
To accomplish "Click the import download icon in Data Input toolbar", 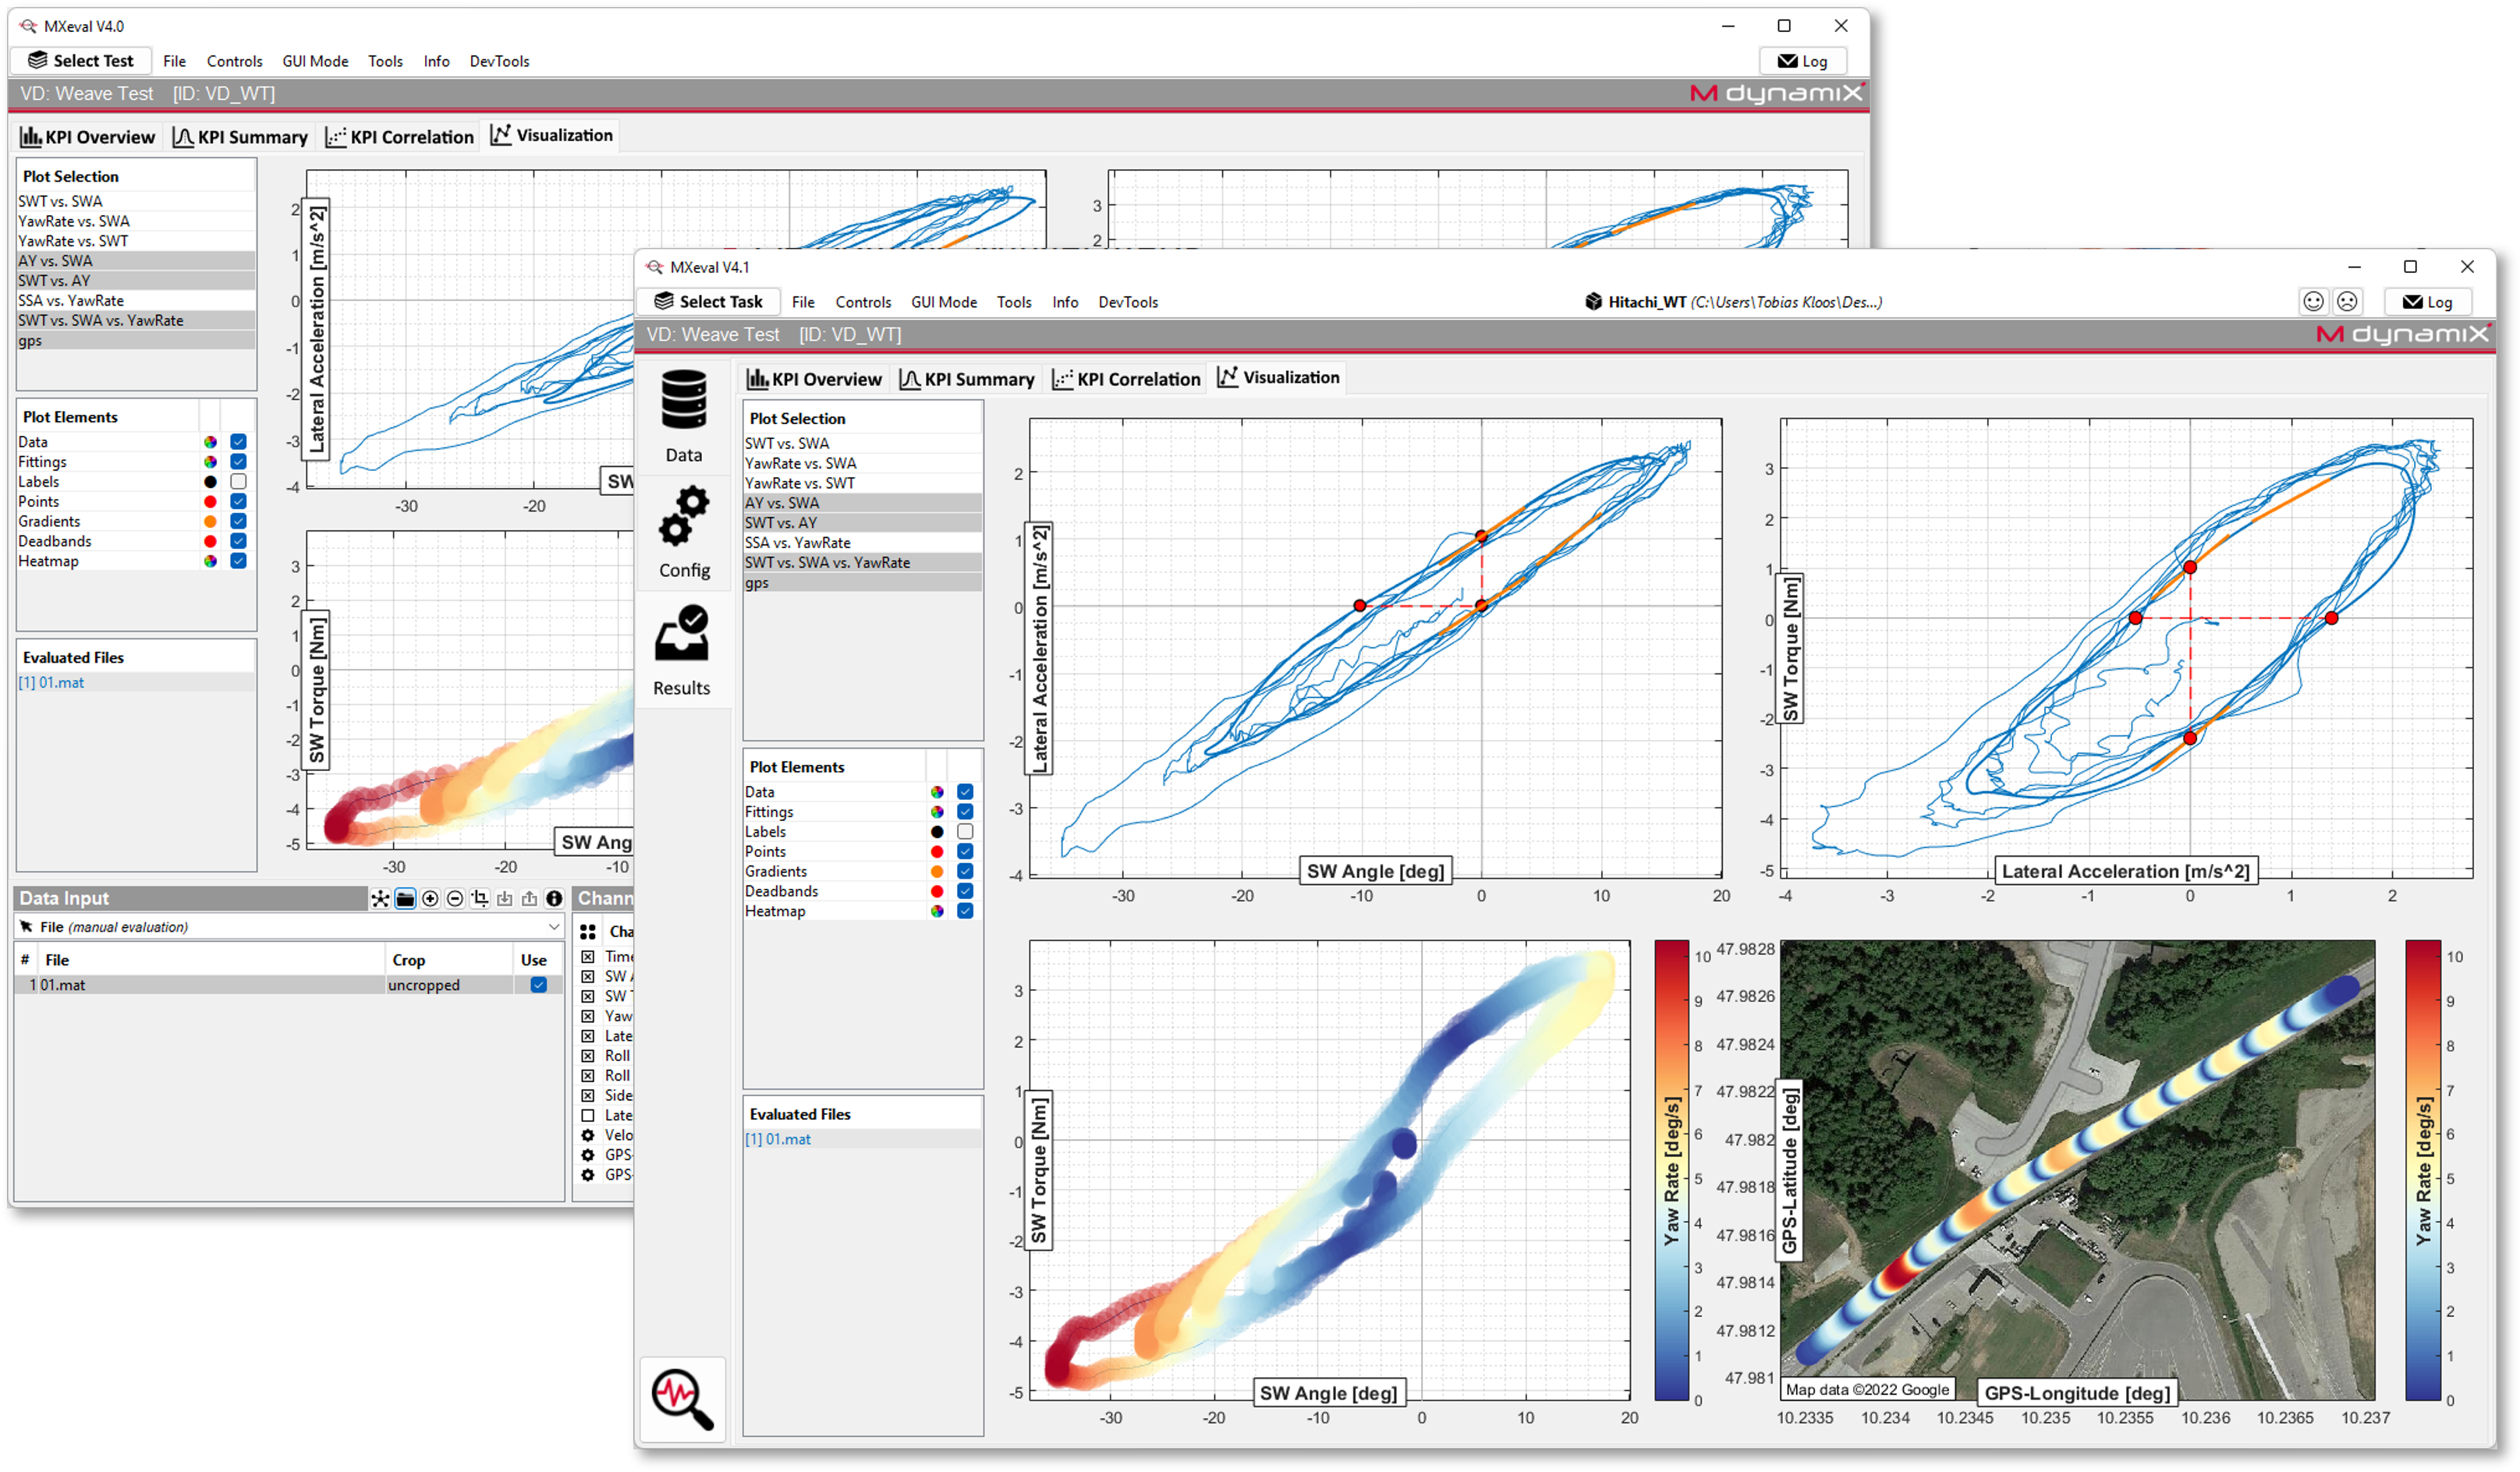I will pos(505,900).
